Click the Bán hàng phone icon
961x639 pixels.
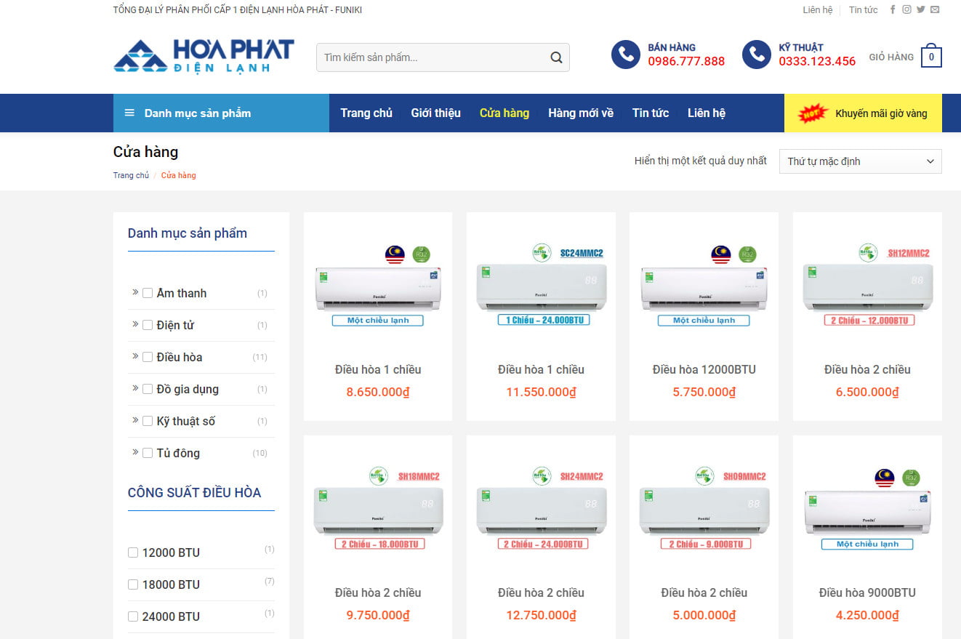click(x=625, y=55)
